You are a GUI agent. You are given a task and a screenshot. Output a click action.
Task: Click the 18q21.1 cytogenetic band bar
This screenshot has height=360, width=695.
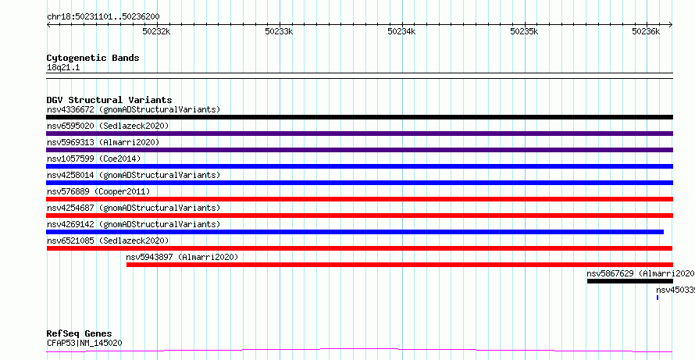pyautogui.click(x=359, y=76)
